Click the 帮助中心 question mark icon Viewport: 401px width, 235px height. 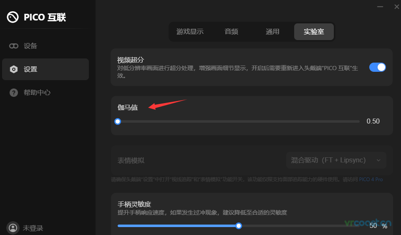13,93
